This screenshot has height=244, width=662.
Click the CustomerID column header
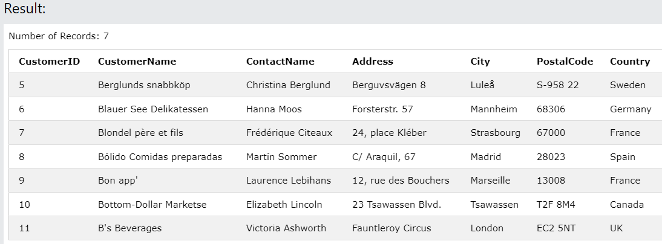(50, 61)
